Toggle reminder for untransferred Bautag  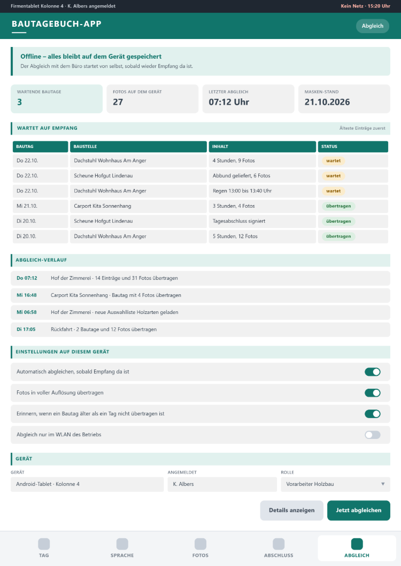pos(373,414)
